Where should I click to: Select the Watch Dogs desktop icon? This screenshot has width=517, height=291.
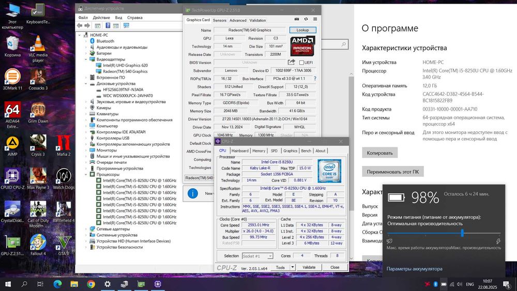[x=64, y=179]
